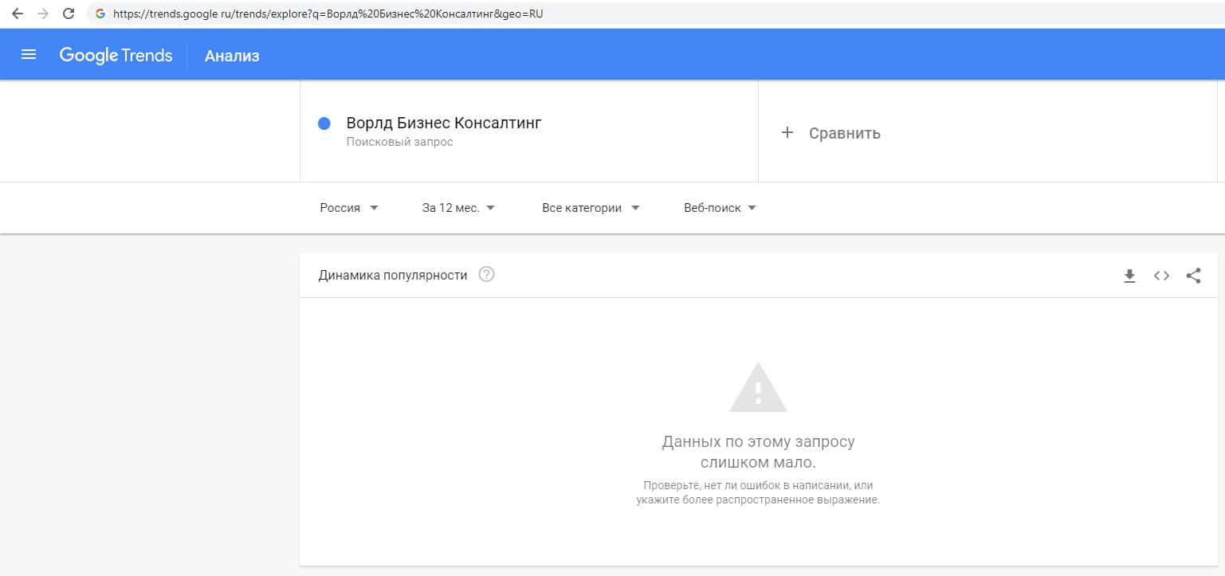Click the warning triangle in chart area
The image size is (1225, 576).
(x=758, y=388)
